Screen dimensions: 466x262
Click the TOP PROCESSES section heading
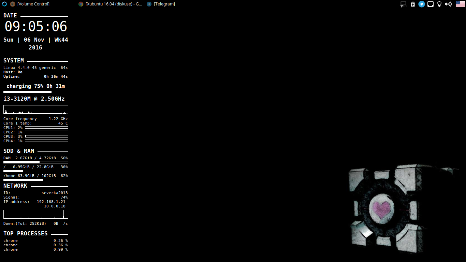pos(26,234)
